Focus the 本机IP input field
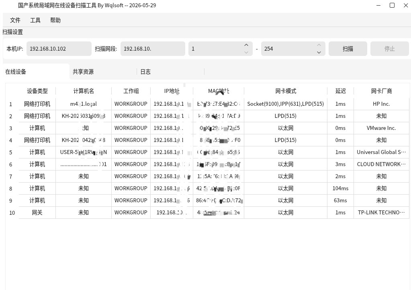This screenshot has width=411, height=290. pyautogui.click(x=59, y=49)
